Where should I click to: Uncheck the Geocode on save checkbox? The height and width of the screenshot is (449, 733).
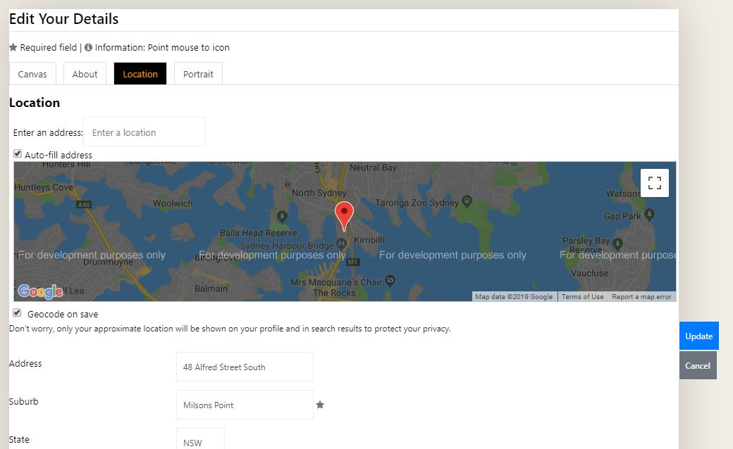pyautogui.click(x=17, y=312)
